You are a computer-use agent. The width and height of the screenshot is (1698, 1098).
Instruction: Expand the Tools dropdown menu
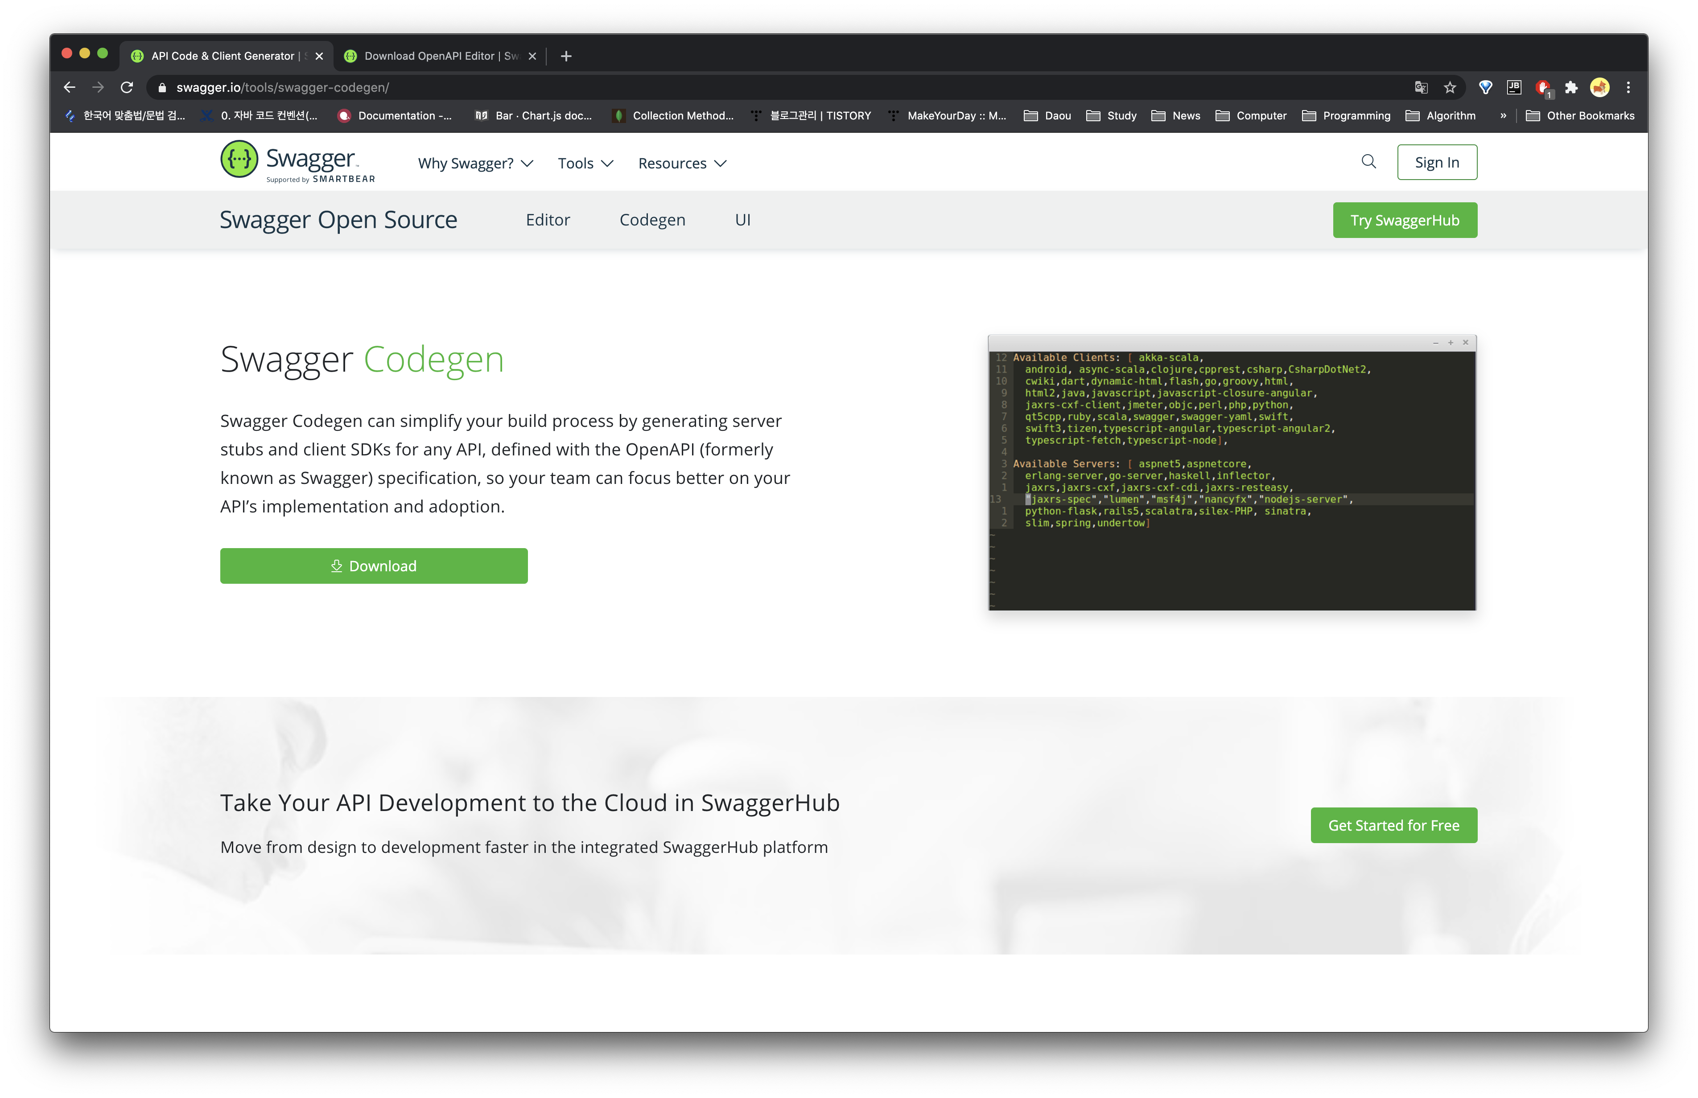pyautogui.click(x=585, y=163)
